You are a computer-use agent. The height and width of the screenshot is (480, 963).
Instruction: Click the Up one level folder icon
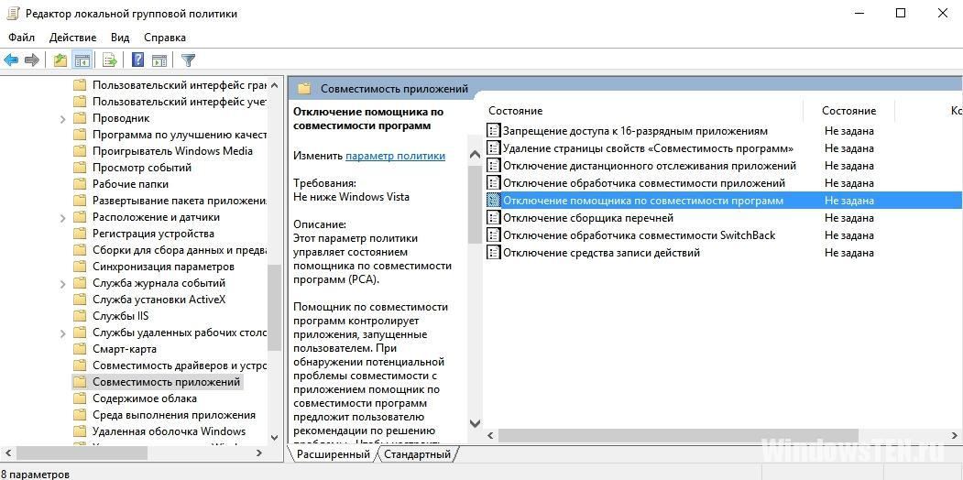60,60
